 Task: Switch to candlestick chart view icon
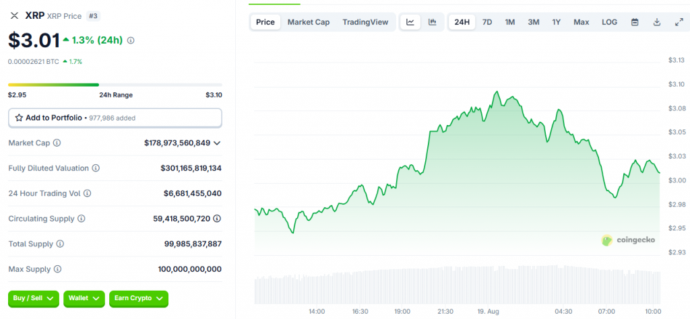point(432,22)
